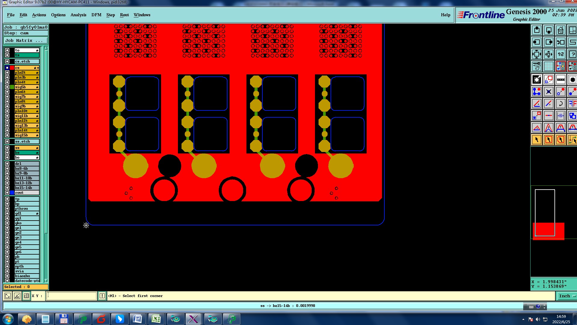Screen dimensions: 577x325
Task: Click the X Y coordinate input field
Action: click(x=72, y=296)
